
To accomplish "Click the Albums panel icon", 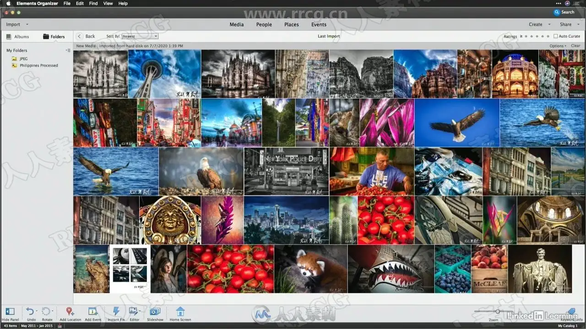I will (x=9, y=37).
